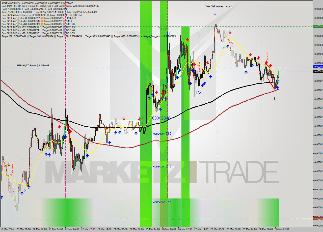Click the 'Buy %20 @ Market price' line
323x232 pixels.
[x=42, y=15]
